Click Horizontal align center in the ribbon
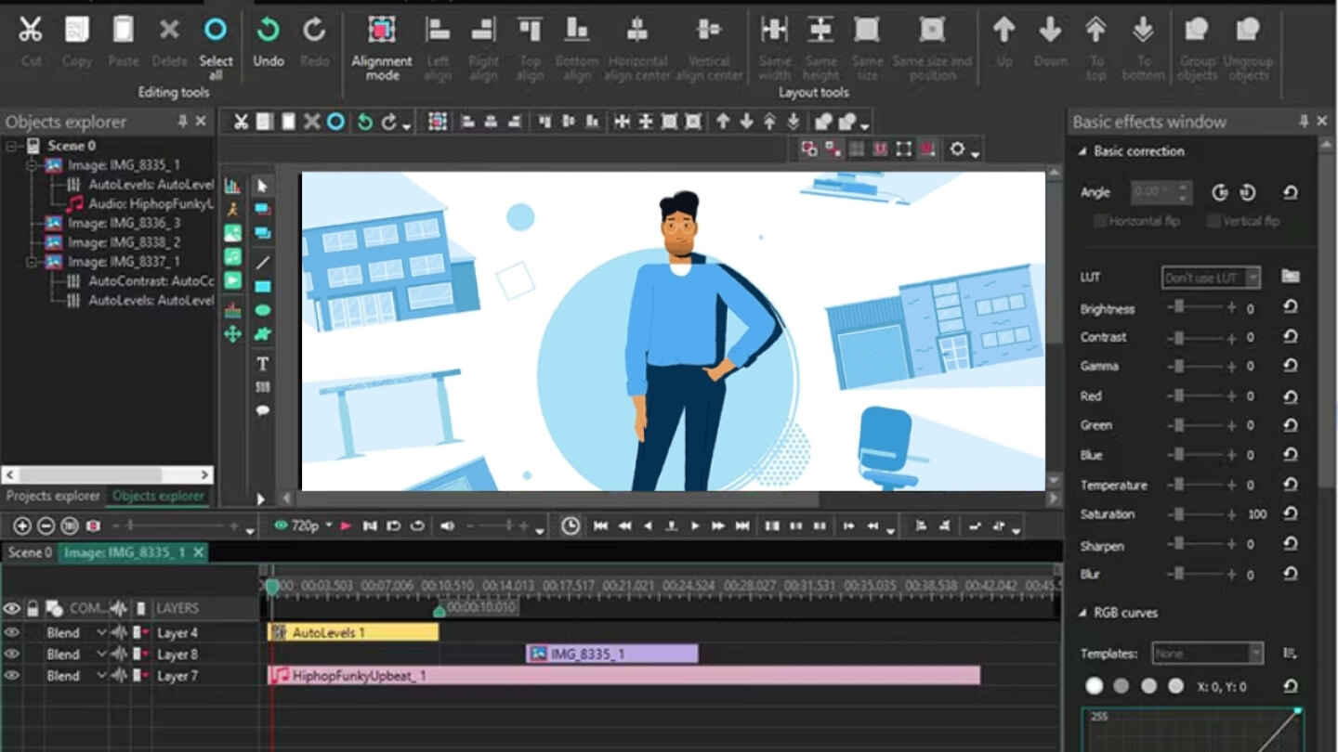The width and height of the screenshot is (1338, 752). coord(637,30)
